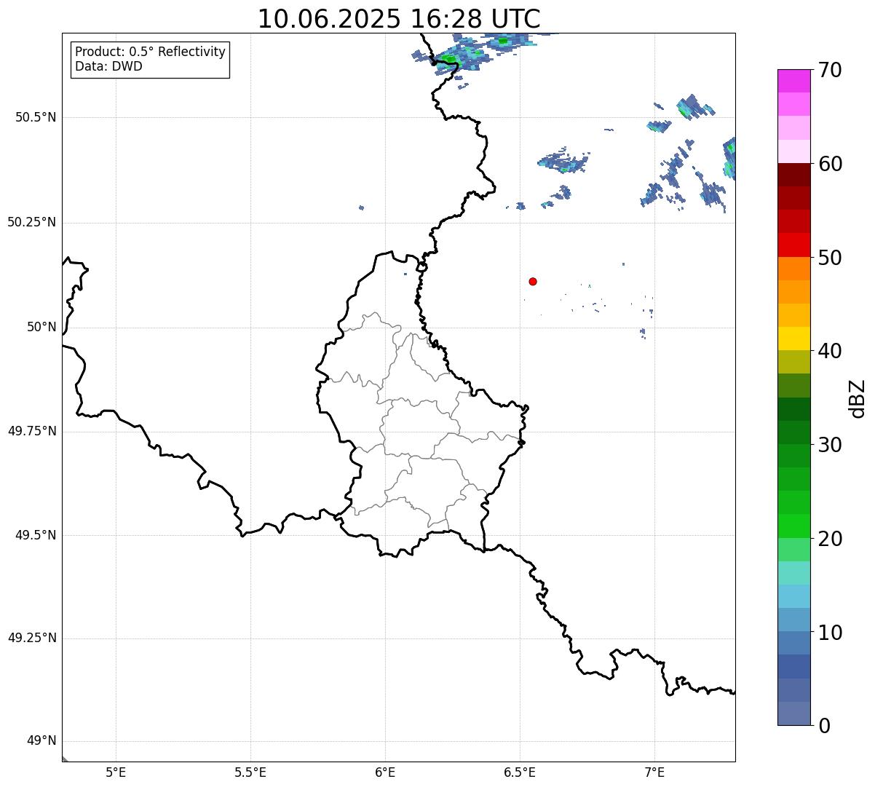
Task: Pick the topmost magenta colorbar segment
Action: [793, 81]
